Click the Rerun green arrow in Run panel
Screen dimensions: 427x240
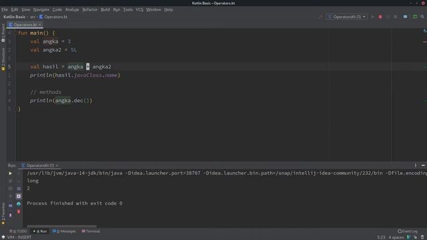[11, 173]
